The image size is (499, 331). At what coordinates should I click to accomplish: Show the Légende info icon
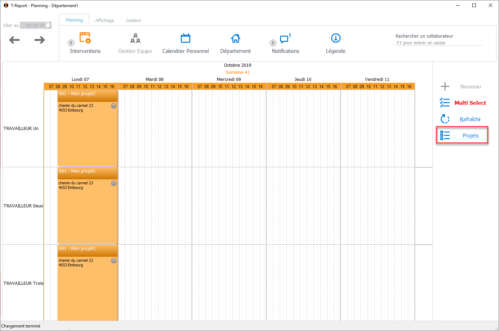click(x=336, y=38)
